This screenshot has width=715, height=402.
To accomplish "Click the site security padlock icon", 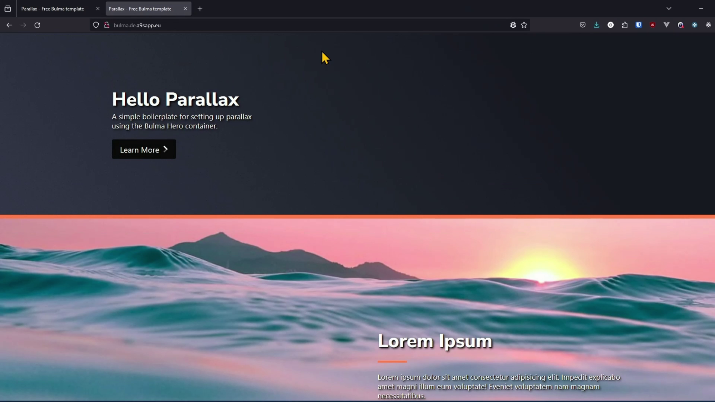I will click(x=107, y=25).
